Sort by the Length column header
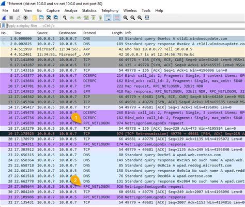The height and width of the screenshot is (207, 245). coord(117,33)
